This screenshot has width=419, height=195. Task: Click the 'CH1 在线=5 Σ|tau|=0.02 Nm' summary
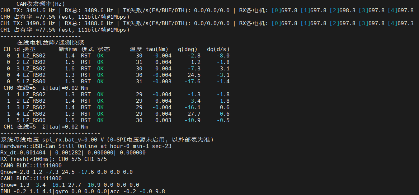pyautogui.click(x=46, y=127)
